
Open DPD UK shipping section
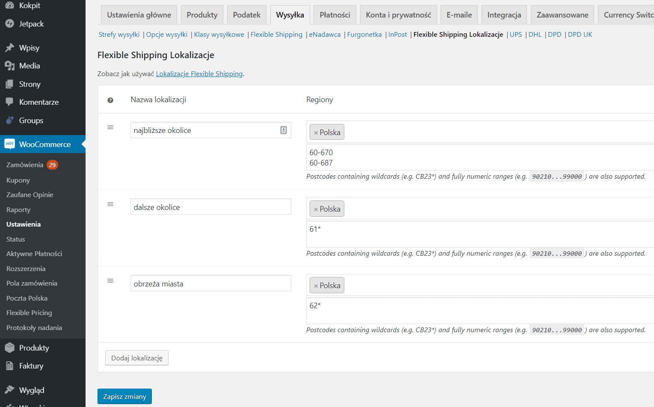580,35
